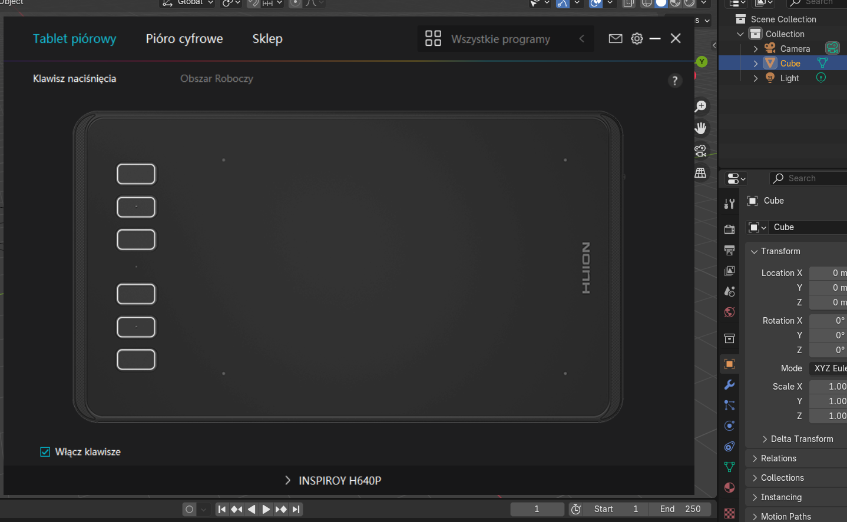Expand the Collections panel in properties
847x522 pixels.
click(x=755, y=478)
